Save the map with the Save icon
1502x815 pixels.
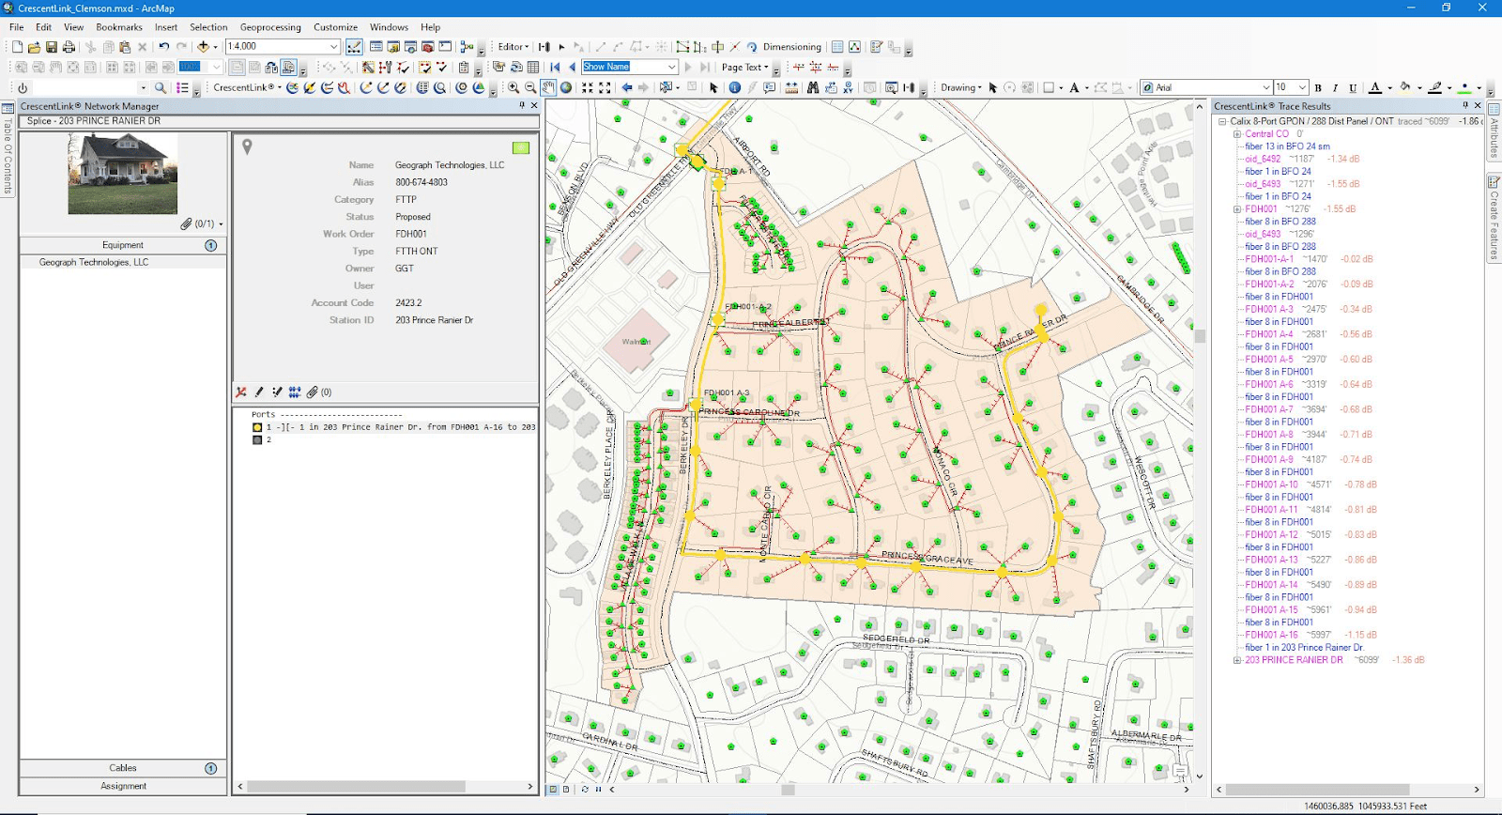pos(52,47)
